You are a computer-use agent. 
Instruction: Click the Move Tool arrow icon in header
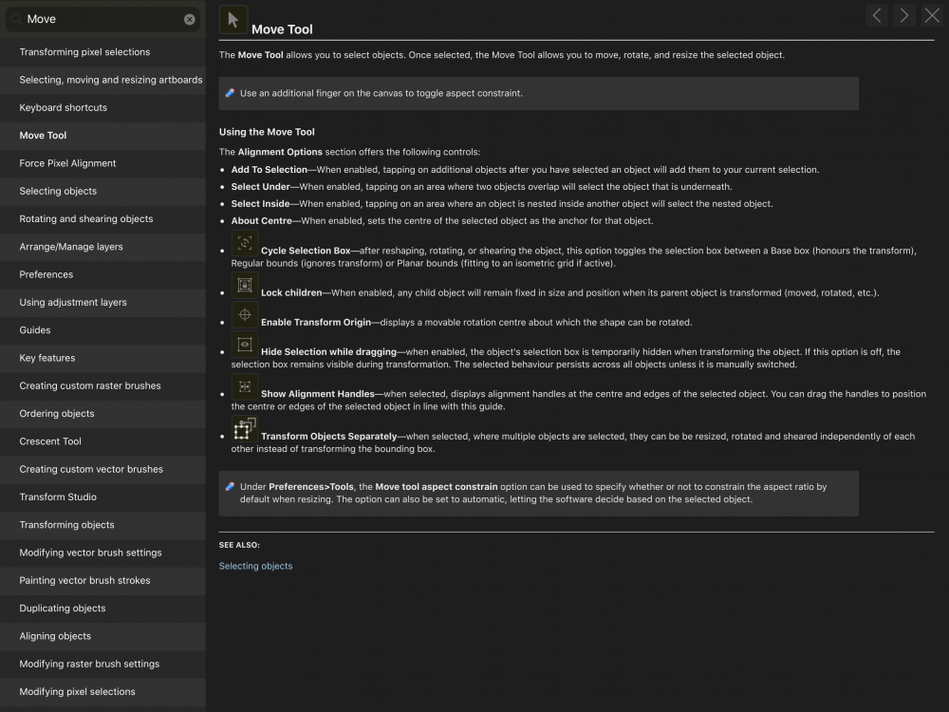[x=233, y=20]
